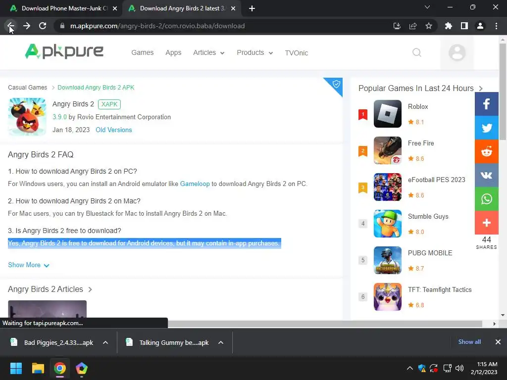Expand the Articles dropdown menu
The height and width of the screenshot is (380, 507).
pos(208,52)
